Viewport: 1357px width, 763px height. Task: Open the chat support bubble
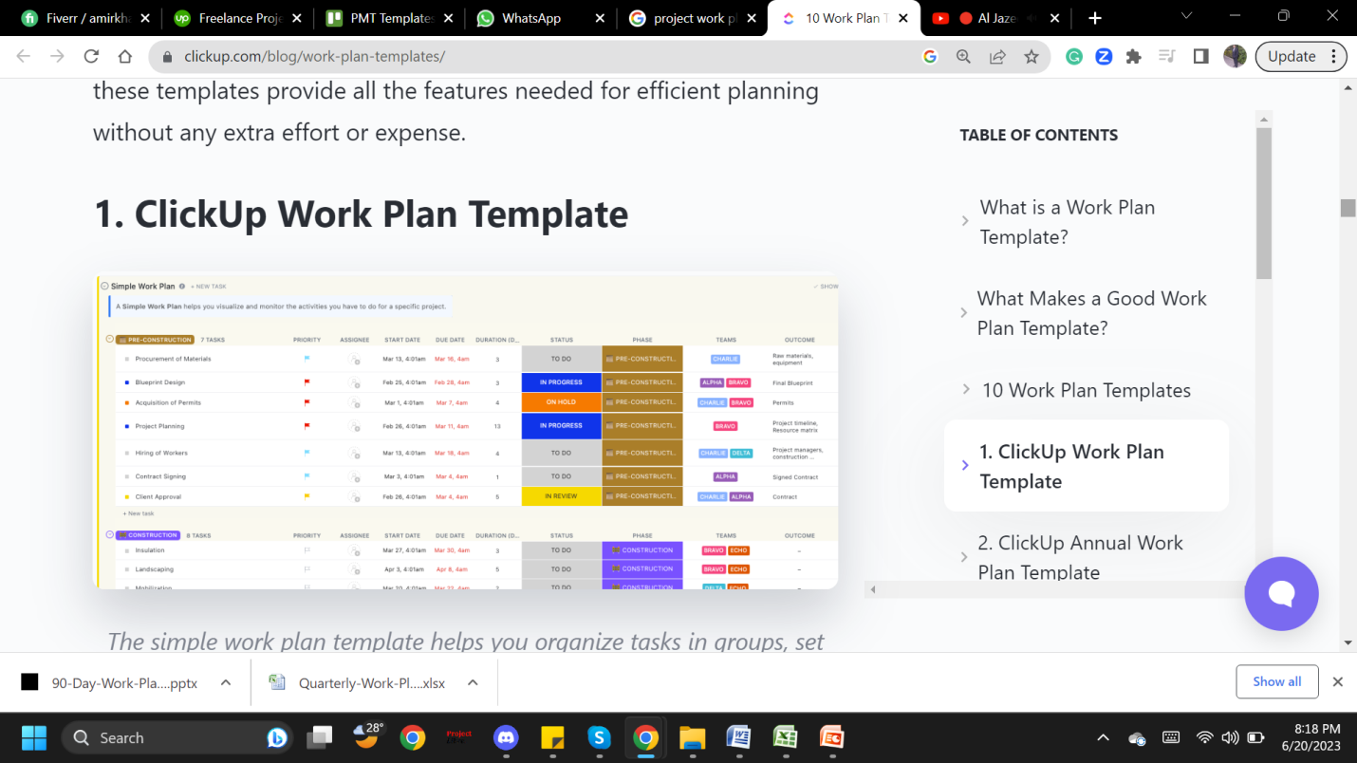pos(1281,593)
